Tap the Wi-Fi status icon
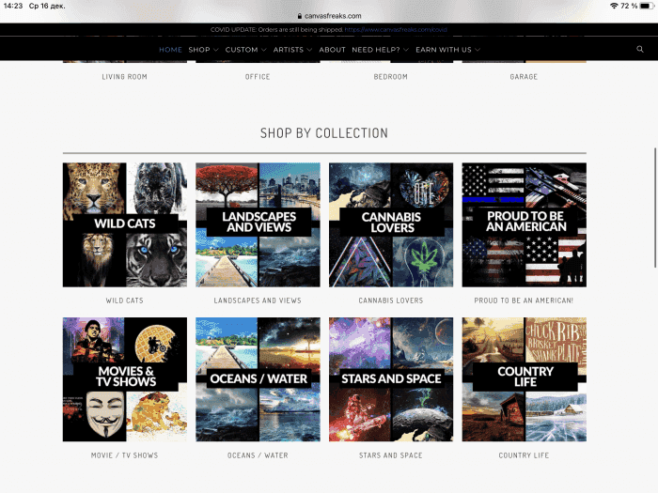The height and width of the screenshot is (493, 658). 614,6
